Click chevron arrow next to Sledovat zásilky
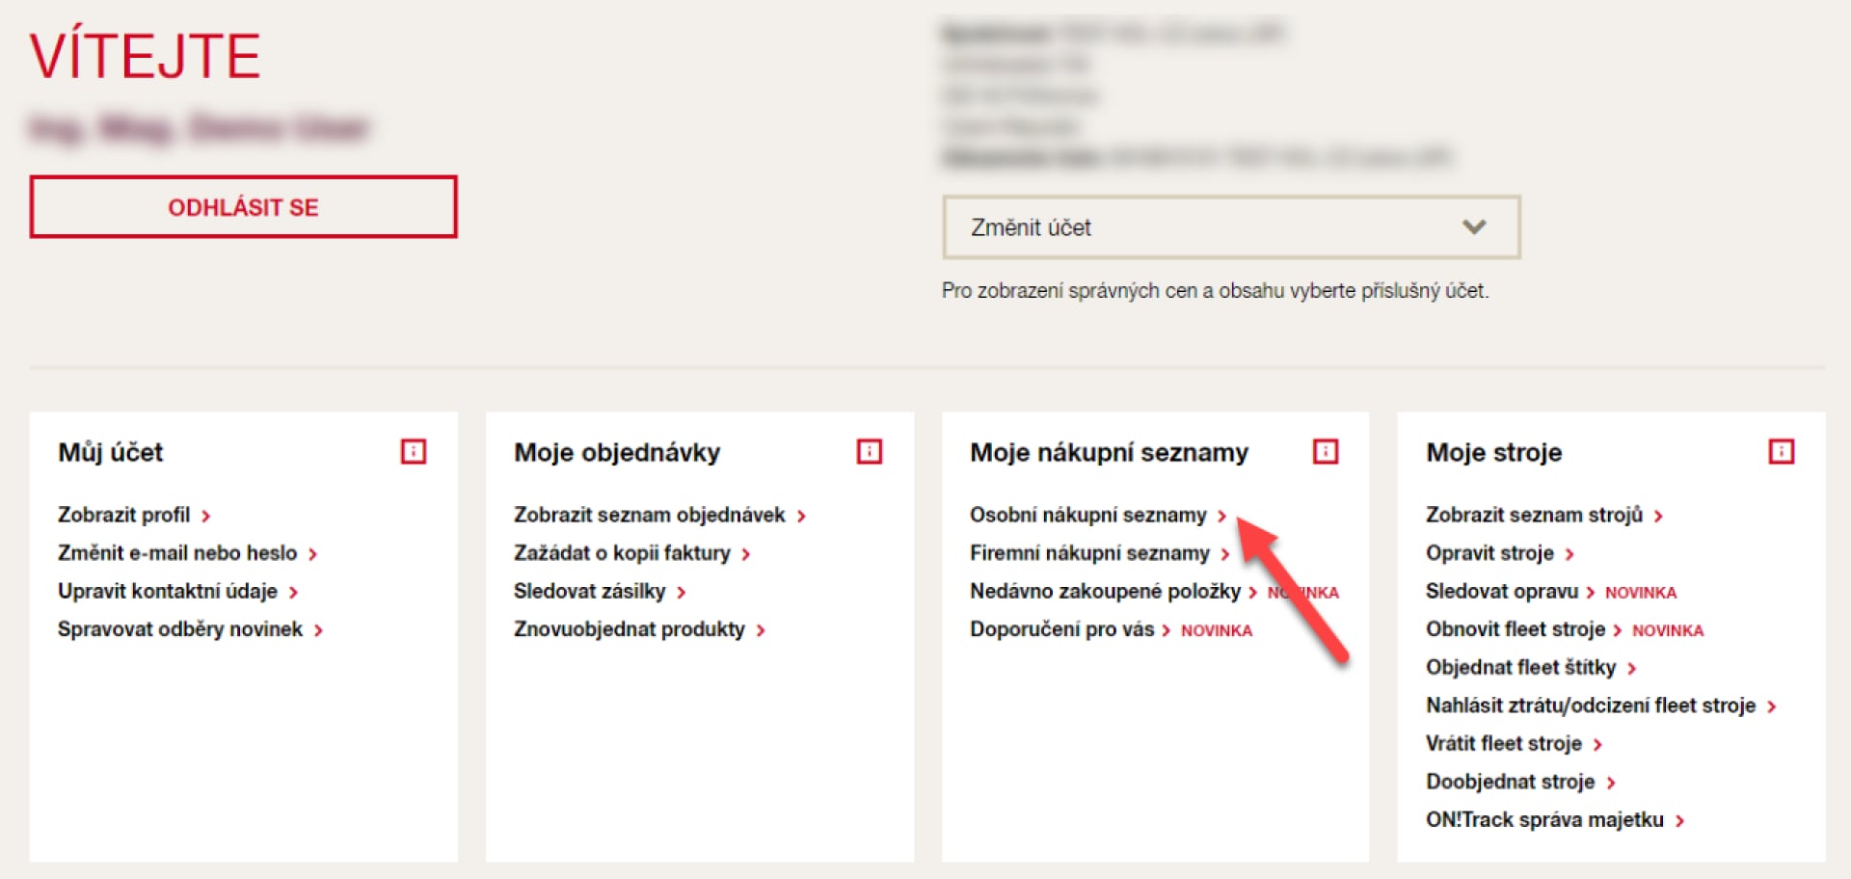This screenshot has width=1851, height=879. click(x=681, y=593)
